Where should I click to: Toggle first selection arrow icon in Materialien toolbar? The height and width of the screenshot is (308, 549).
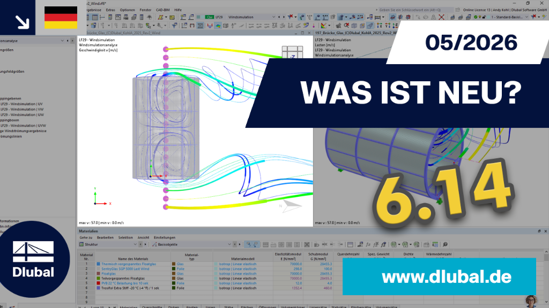[x=248, y=244]
